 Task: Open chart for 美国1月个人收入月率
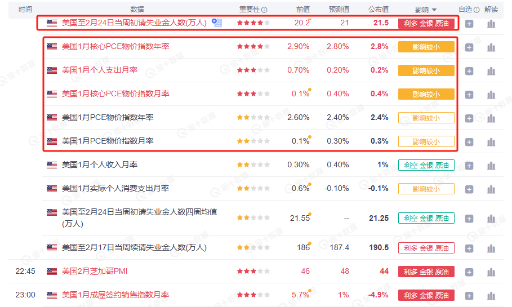491,166
